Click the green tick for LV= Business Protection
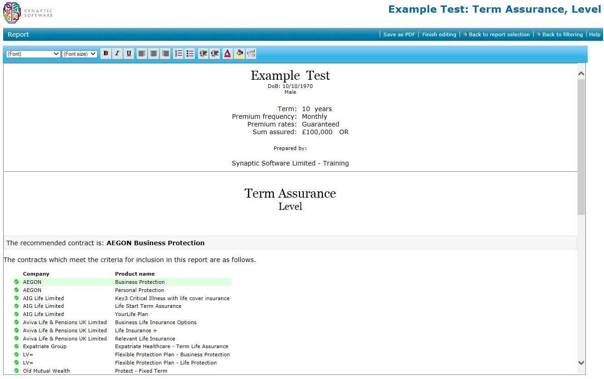This screenshot has height=379, width=604. [16, 355]
